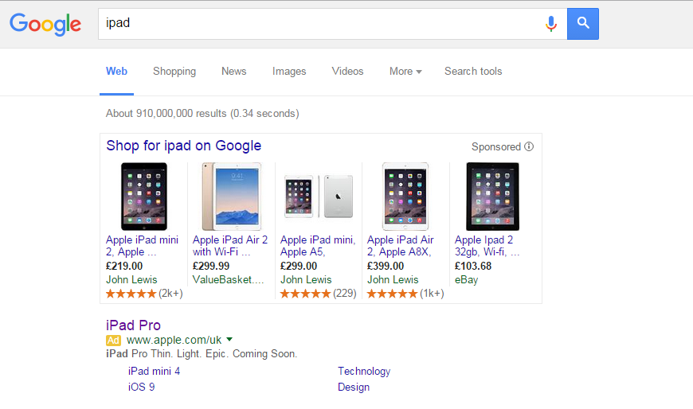
Task: Click the eBay seller name
Action: 466,280
